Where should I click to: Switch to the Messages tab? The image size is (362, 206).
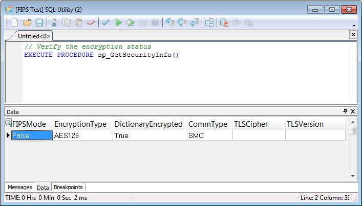(x=20, y=187)
